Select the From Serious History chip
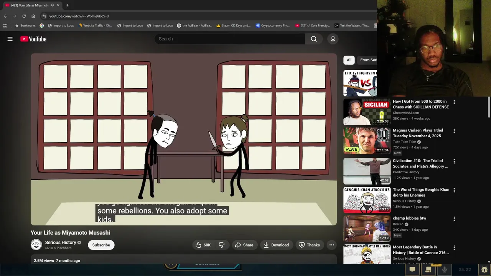The image size is (491, 276). (x=367, y=60)
